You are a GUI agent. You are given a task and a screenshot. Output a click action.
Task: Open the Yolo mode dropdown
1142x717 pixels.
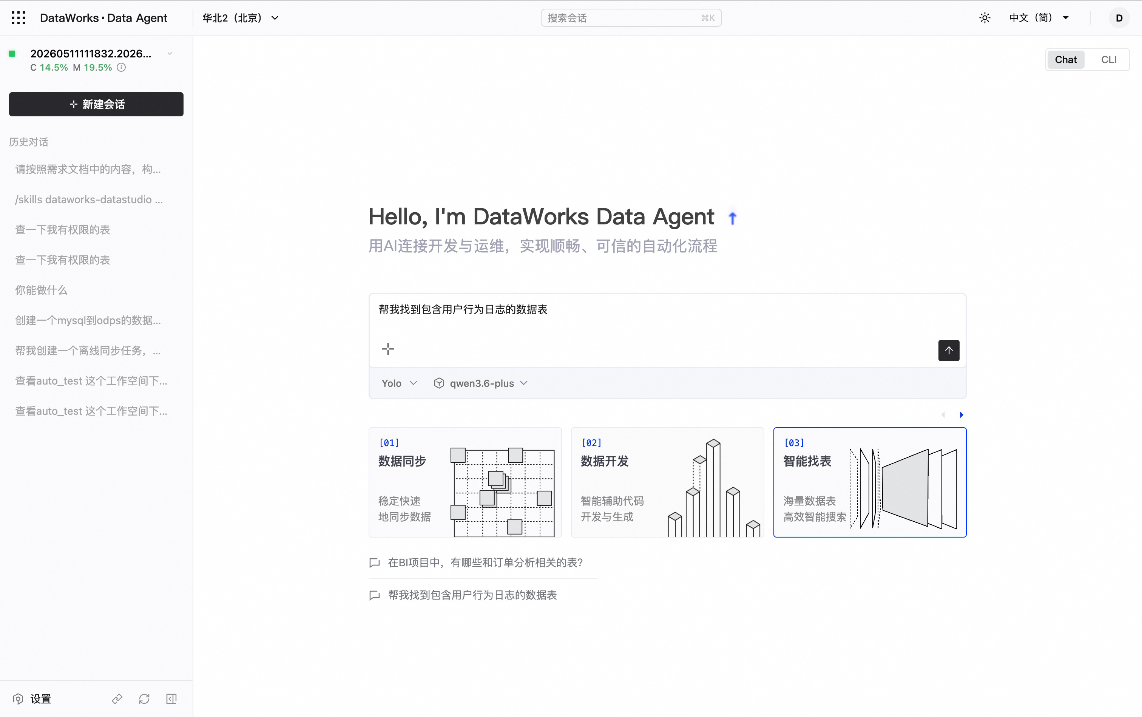tap(399, 383)
